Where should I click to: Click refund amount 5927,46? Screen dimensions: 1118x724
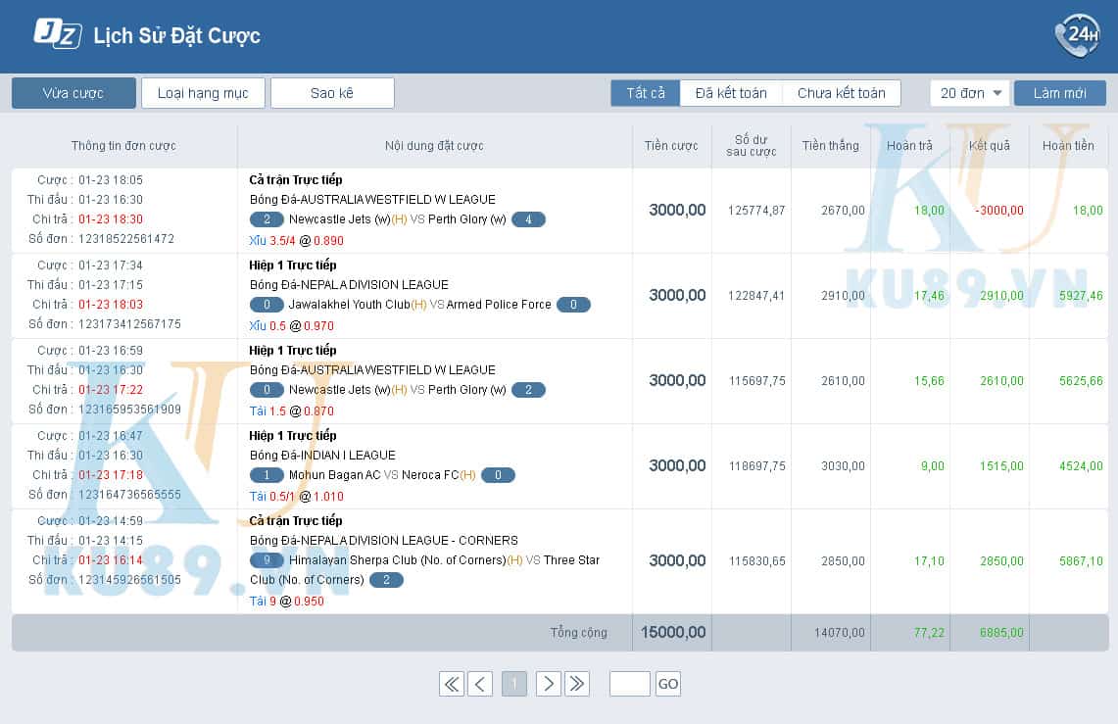pyautogui.click(x=1081, y=296)
